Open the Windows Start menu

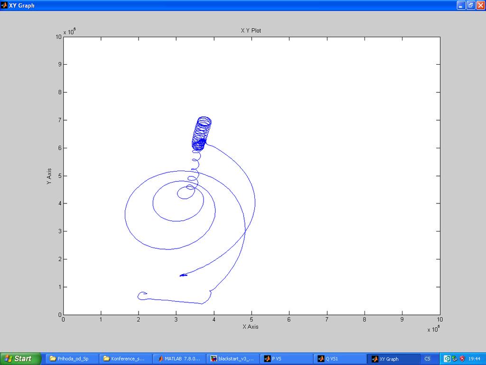(20, 359)
